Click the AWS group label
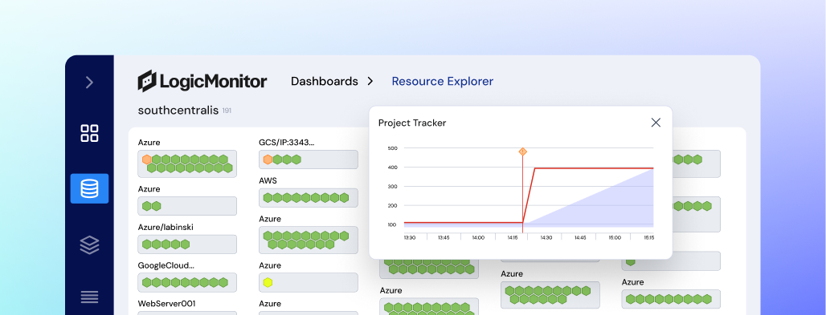Viewport: 826px width, 315px height. [x=268, y=181]
